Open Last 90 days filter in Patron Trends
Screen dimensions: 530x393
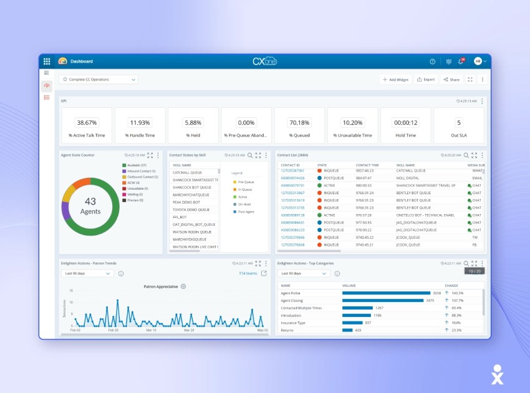[x=86, y=273]
